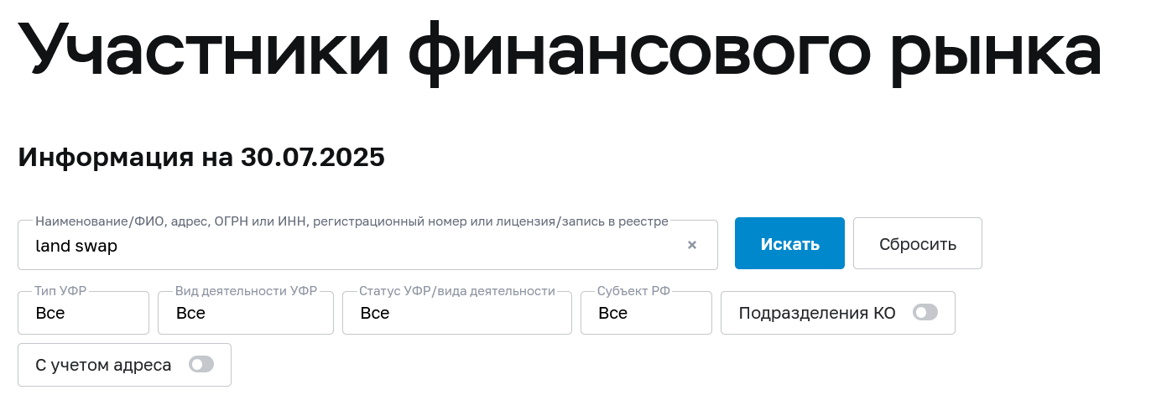Viewport: 1172px width, 416px height.
Task: Open the Тип УФР dropdown
Action: point(83,313)
